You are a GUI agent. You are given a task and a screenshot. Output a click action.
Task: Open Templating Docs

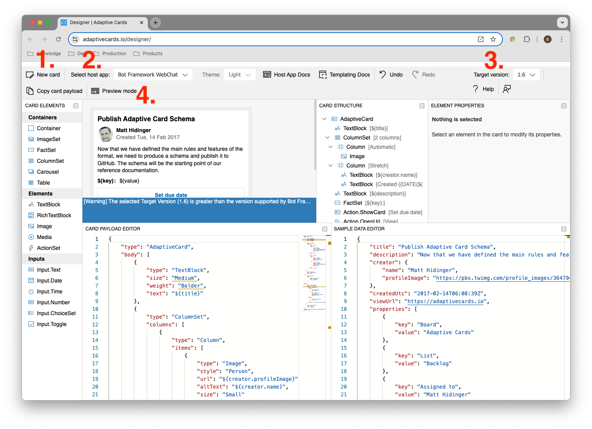tap(344, 75)
